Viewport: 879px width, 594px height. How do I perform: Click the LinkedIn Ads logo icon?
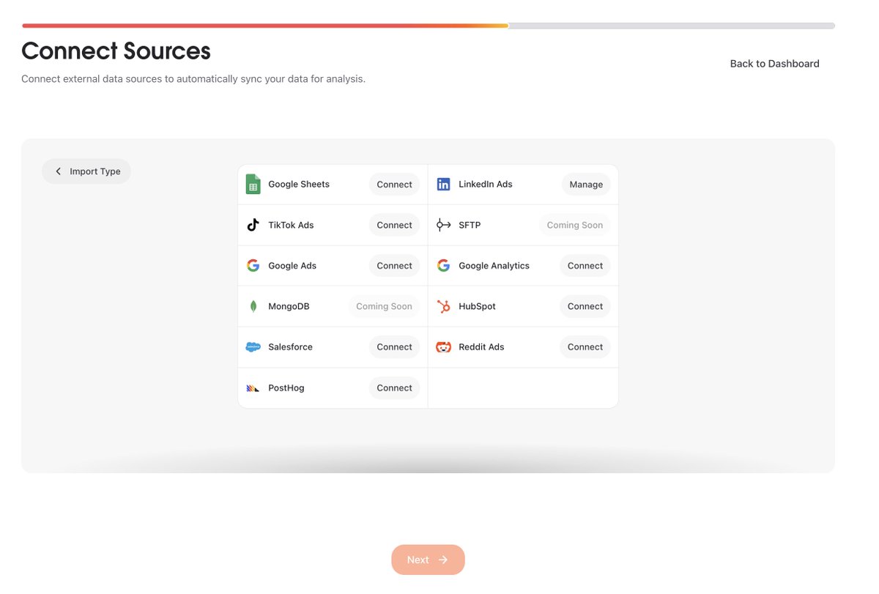tap(443, 185)
